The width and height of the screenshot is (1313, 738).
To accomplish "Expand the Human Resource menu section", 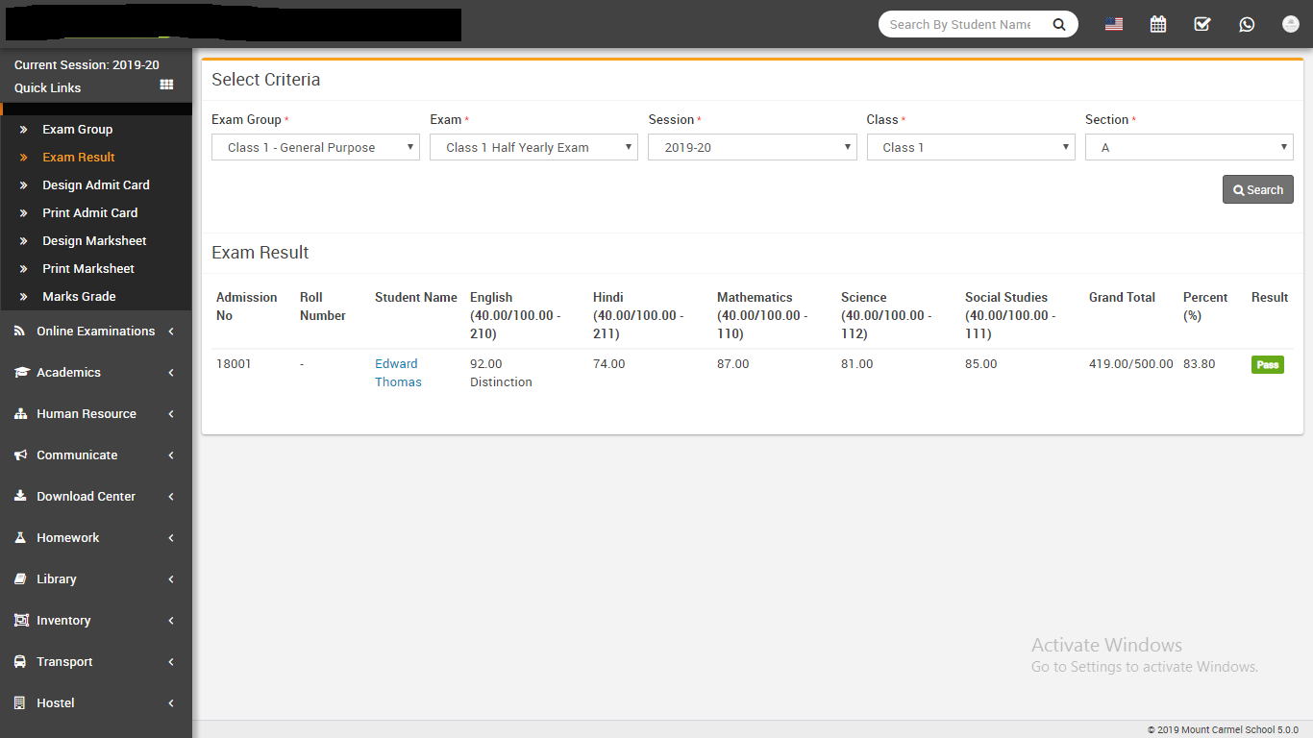I will tap(87, 414).
